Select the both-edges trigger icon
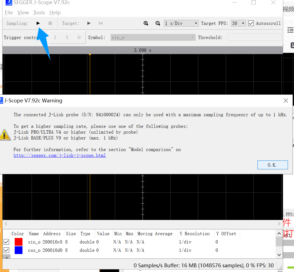The width and height of the screenshot is (294, 272). coord(79,37)
